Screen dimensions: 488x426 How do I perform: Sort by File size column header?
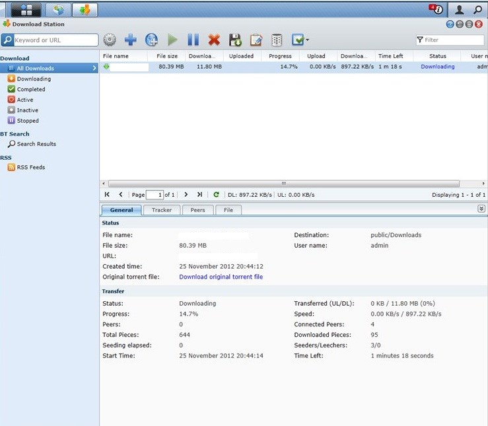tap(167, 56)
